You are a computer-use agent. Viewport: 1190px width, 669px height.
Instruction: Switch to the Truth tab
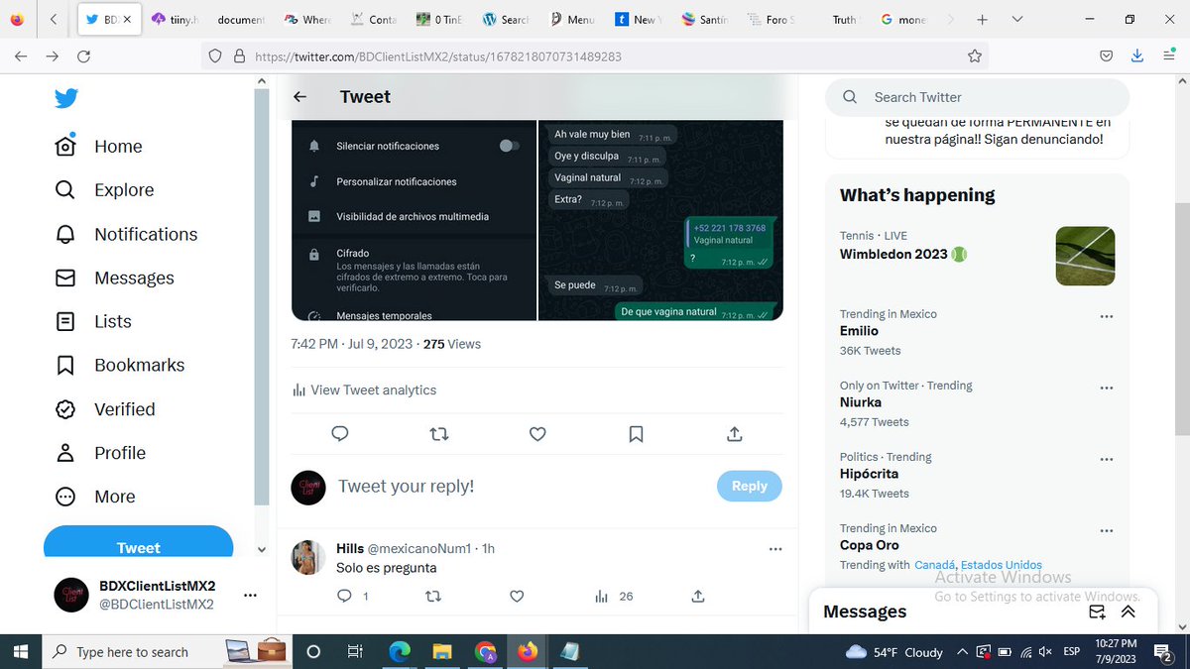point(844,19)
